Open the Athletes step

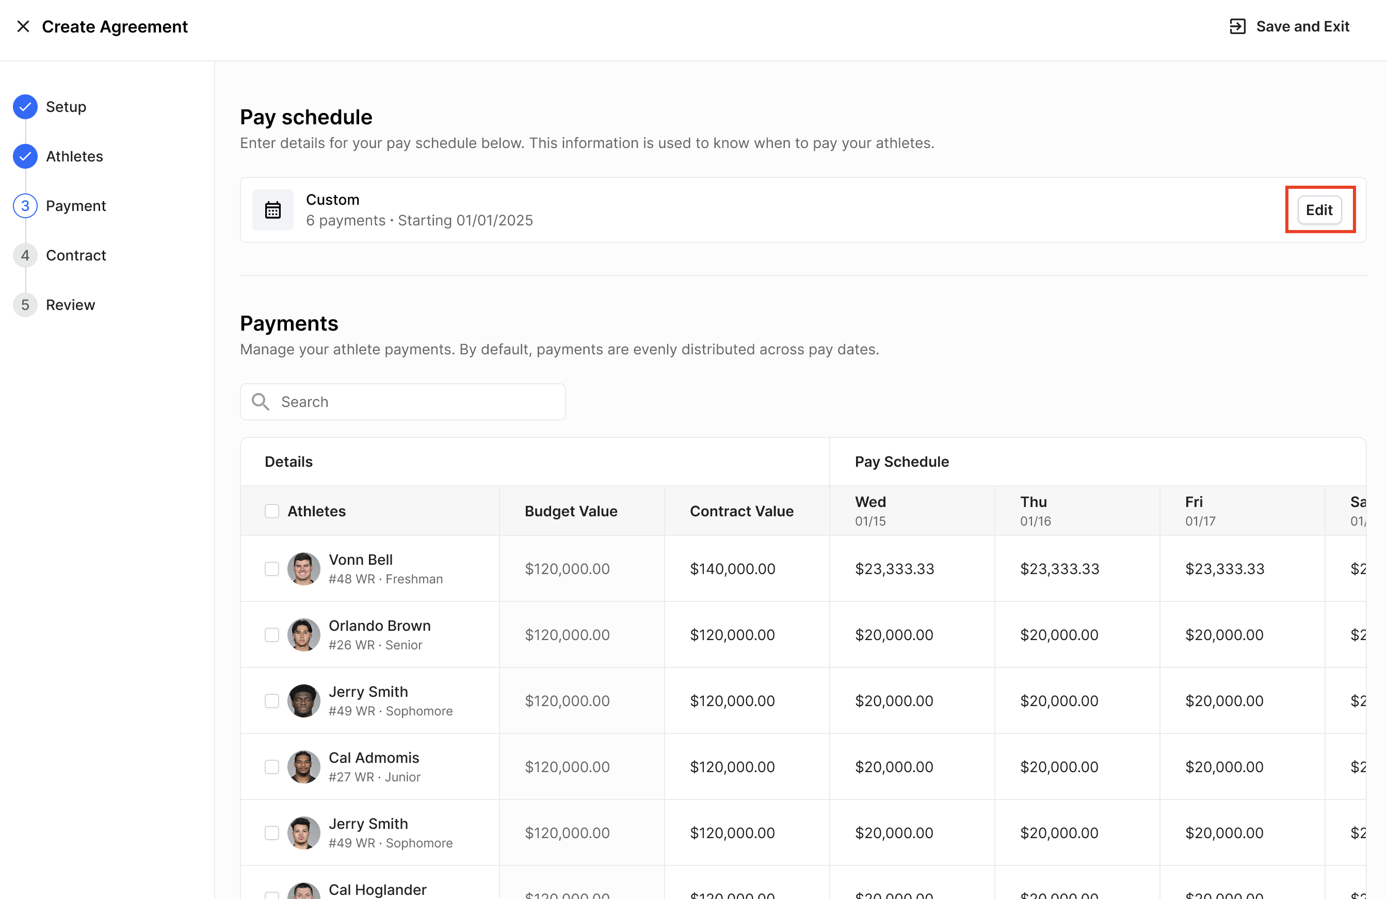tap(75, 156)
